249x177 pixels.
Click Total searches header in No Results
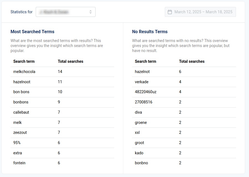(192, 61)
